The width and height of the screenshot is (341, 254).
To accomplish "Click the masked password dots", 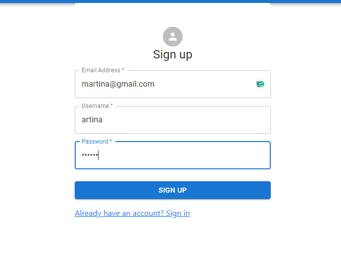I will pos(90,155).
